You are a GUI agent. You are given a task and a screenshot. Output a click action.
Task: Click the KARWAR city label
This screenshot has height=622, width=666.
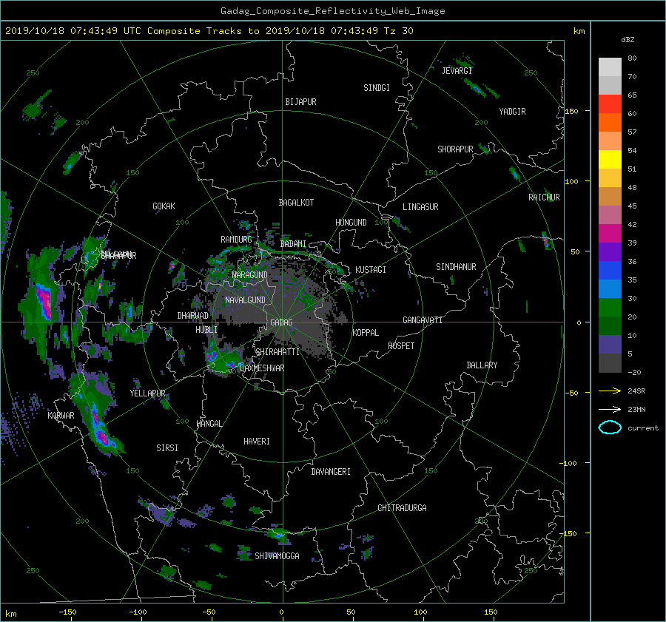(61, 416)
